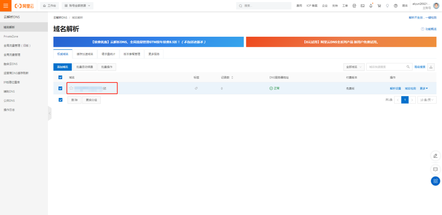Open the 10 条/页 page size dropdown
Screen dimensions: 442x215
pyautogui.click(x=426, y=100)
